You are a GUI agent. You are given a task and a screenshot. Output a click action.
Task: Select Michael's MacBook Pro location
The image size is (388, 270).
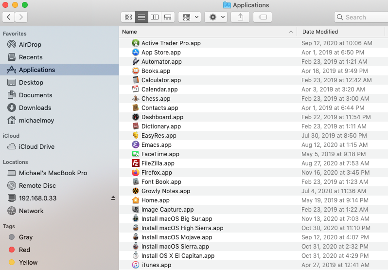tap(59, 173)
